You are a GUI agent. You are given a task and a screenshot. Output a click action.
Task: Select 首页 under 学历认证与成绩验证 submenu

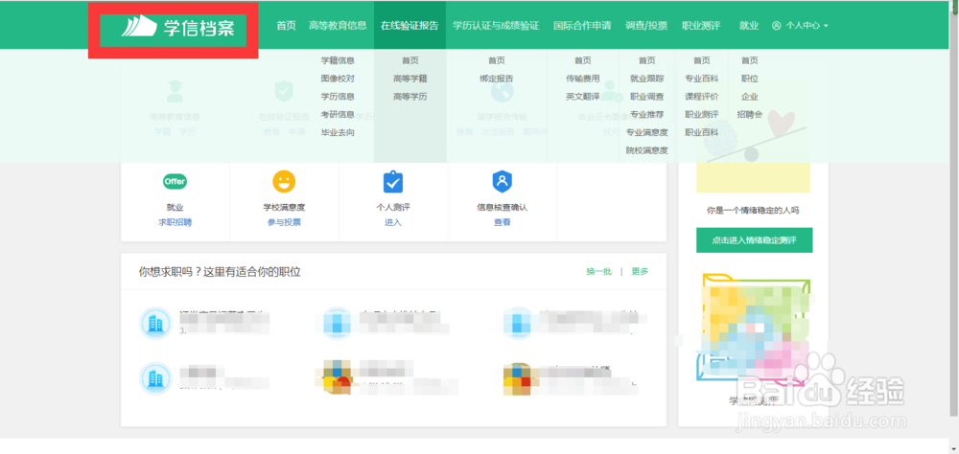(x=496, y=60)
